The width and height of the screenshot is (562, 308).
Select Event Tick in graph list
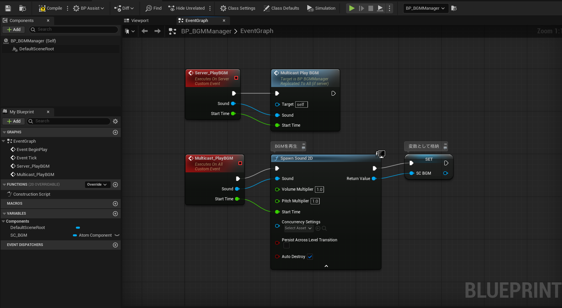tap(26, 158)
